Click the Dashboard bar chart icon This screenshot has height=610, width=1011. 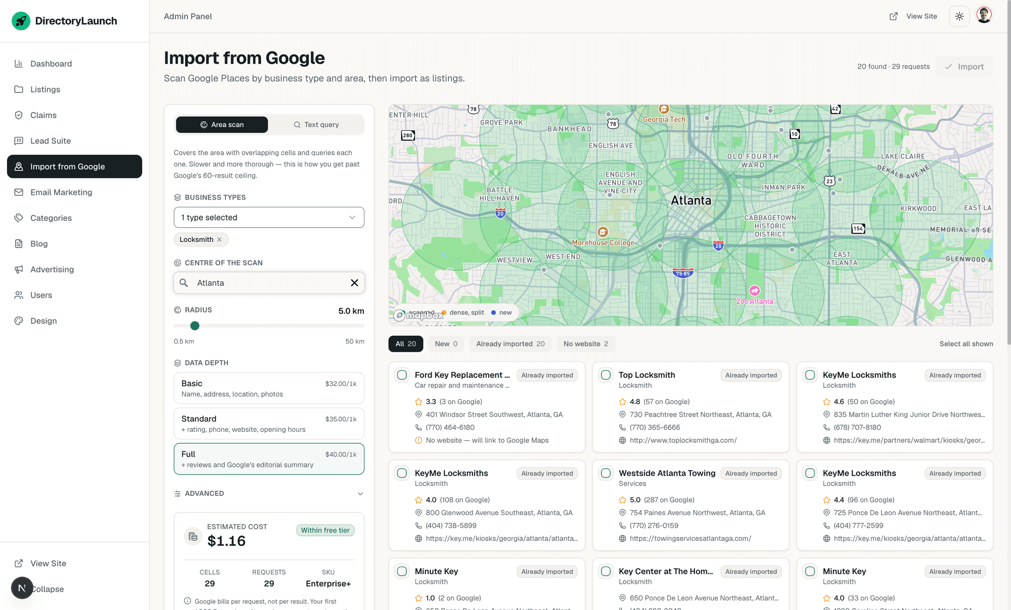tap(19, 64)
